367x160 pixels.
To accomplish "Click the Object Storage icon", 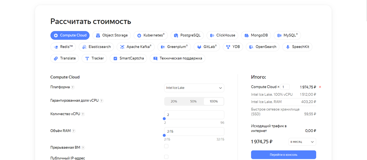I will (x=98, y=35).
